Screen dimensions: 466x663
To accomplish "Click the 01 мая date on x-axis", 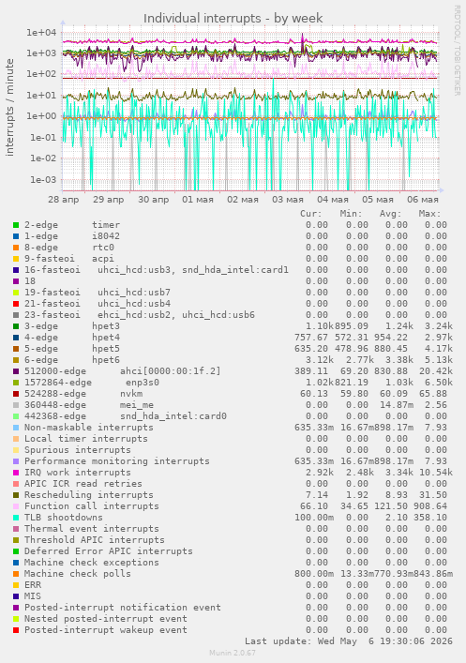I will (x=198, y=200).
